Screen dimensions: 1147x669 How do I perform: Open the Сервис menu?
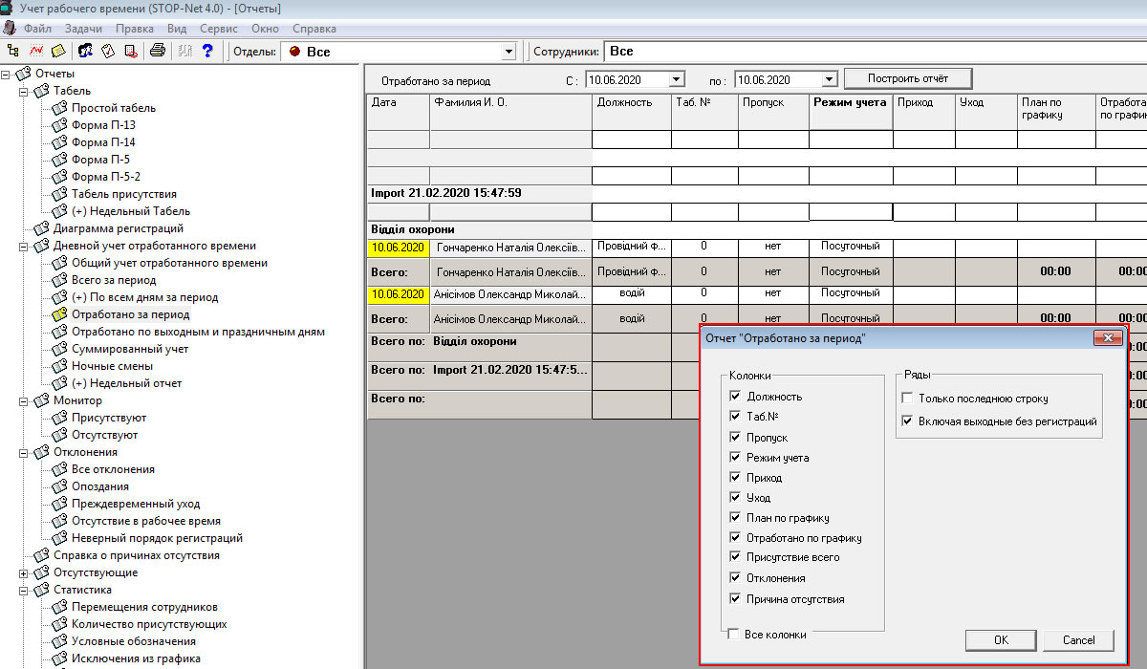(x=219, y=29)
